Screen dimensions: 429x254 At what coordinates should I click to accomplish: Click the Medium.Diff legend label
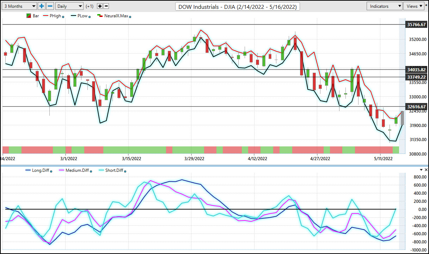(x=77, y=170)
